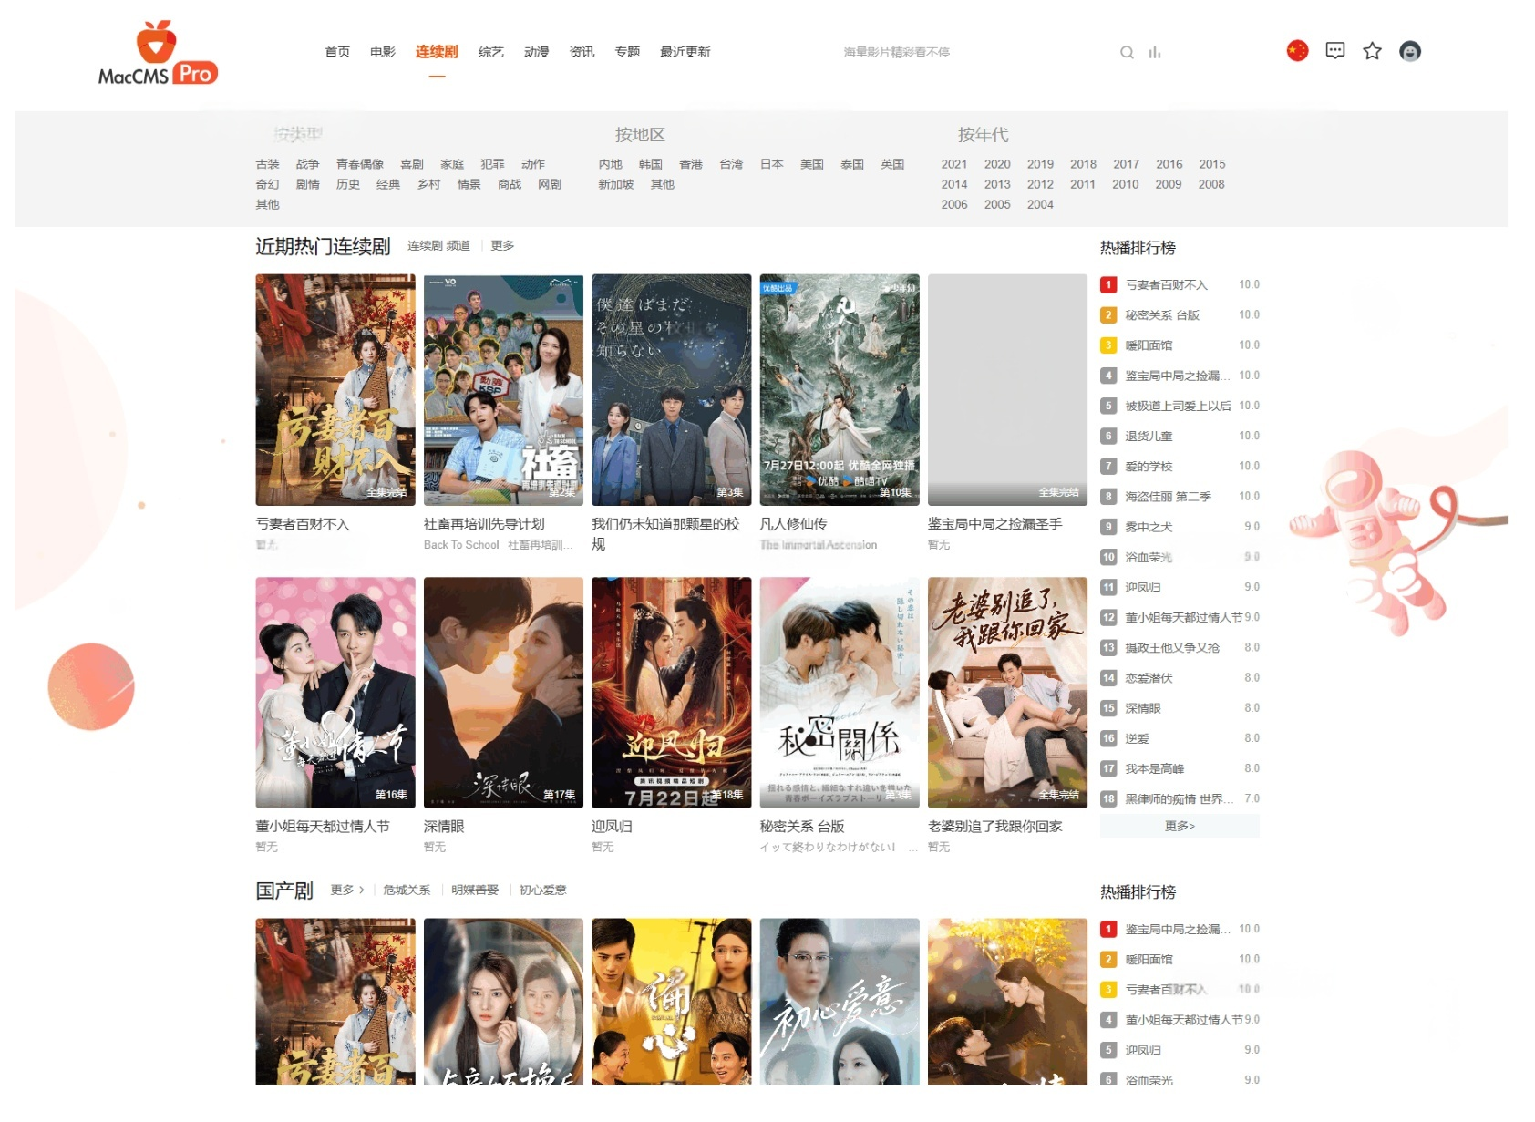Open 老婆别追了我跟你回家 poster

click(x=1007, y=693)
